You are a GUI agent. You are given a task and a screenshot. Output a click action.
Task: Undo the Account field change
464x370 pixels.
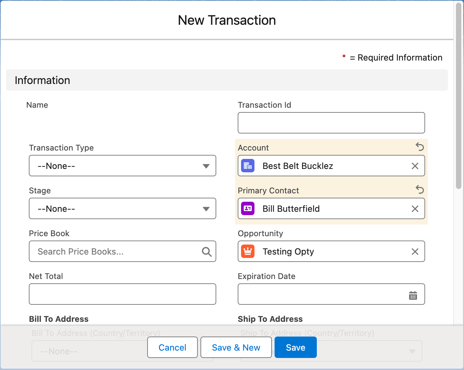click(x=420, y=147)
